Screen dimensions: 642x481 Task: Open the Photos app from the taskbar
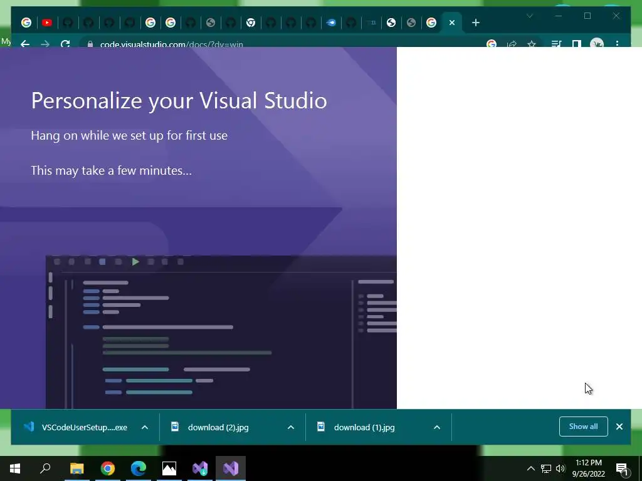pos(169,468)
